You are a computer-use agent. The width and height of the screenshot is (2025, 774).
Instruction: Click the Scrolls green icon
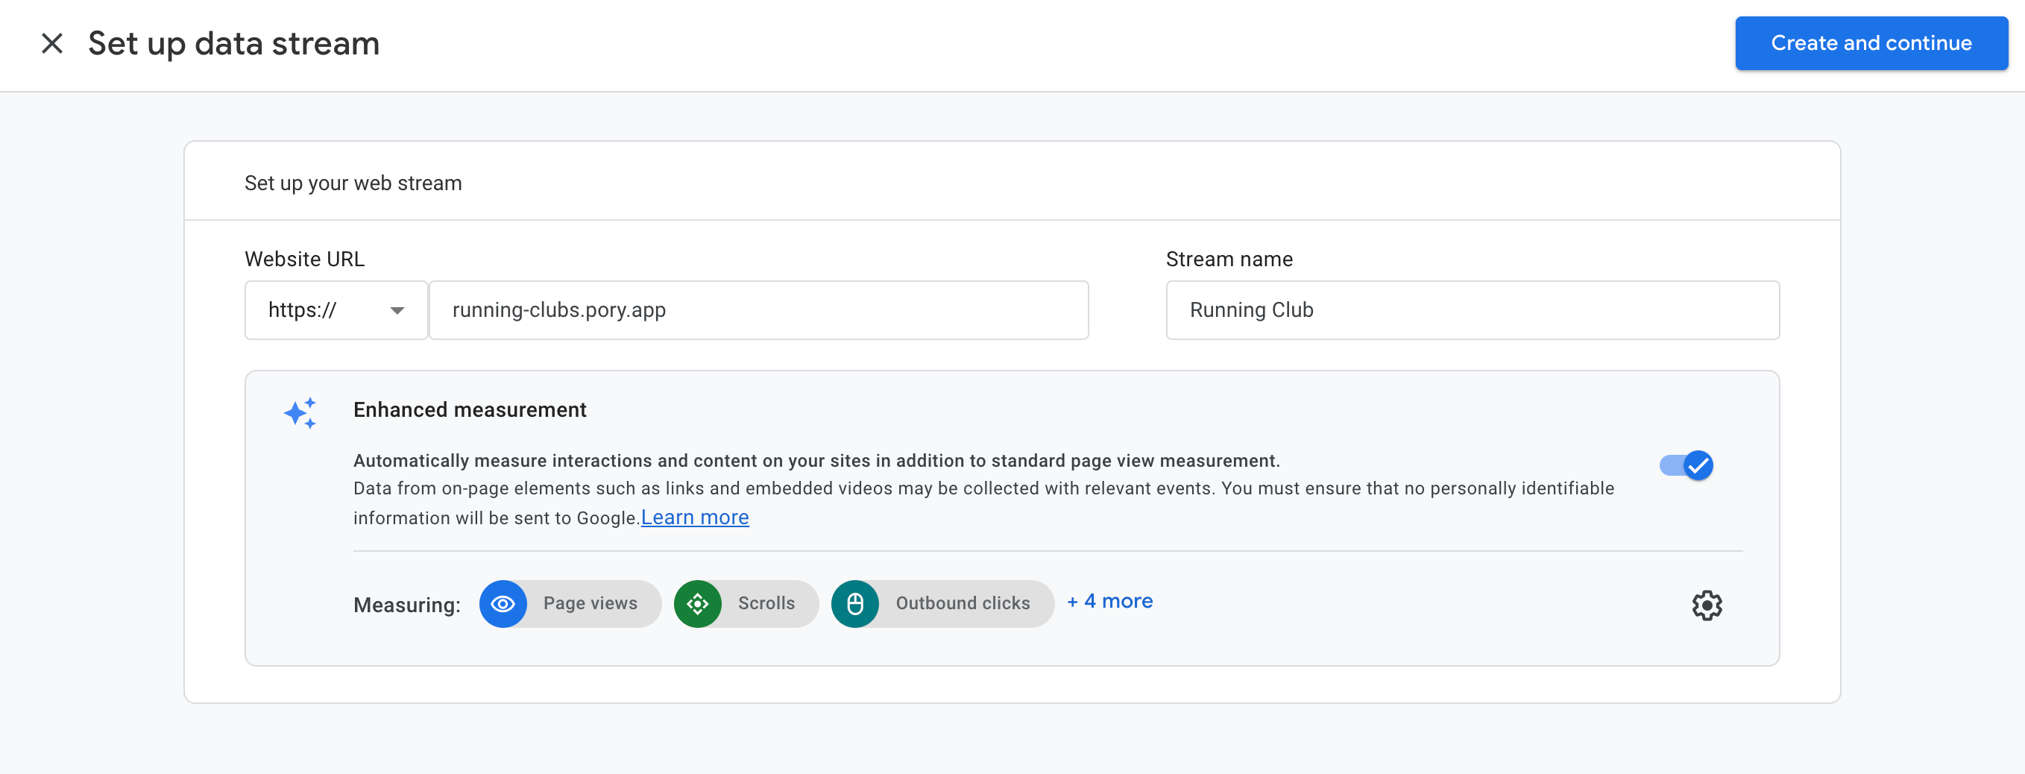(x=697, y=604)
